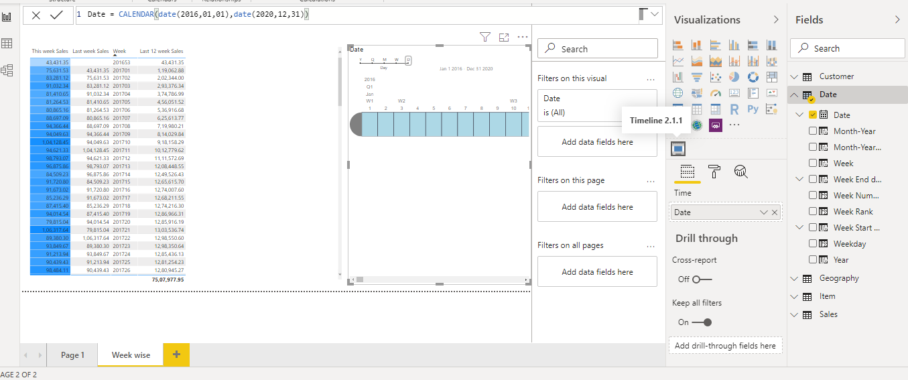Choose the Stacked area chart visualization
The width and height of the screenshot is (908, 380).
coord(716,61)
